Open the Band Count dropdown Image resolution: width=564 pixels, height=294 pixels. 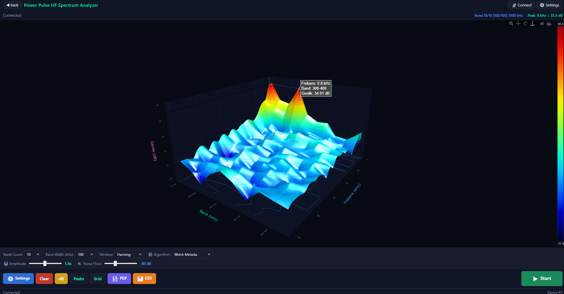(x=33, y=255)
